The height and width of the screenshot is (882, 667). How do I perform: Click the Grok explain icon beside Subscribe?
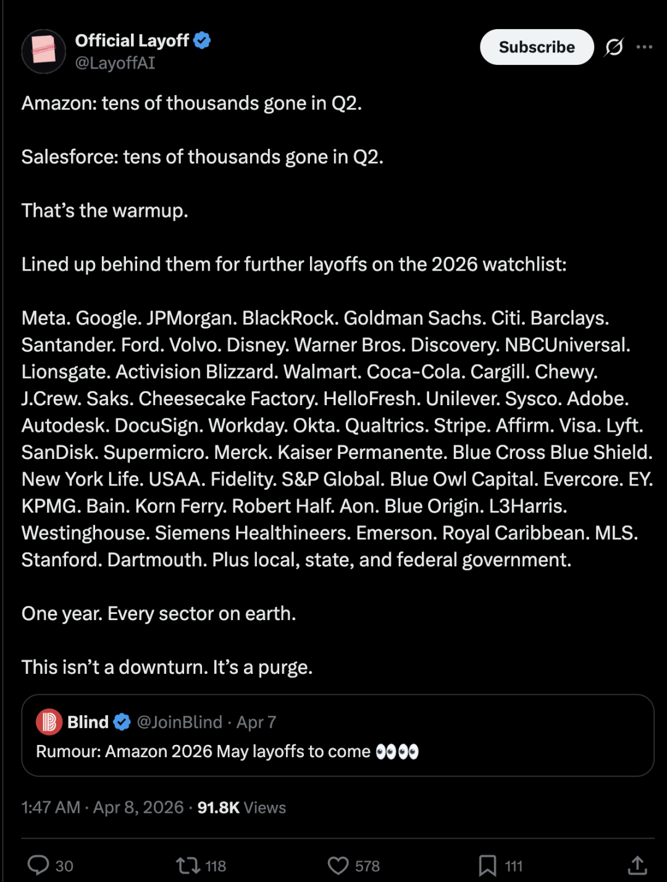[x=614, y=47]
